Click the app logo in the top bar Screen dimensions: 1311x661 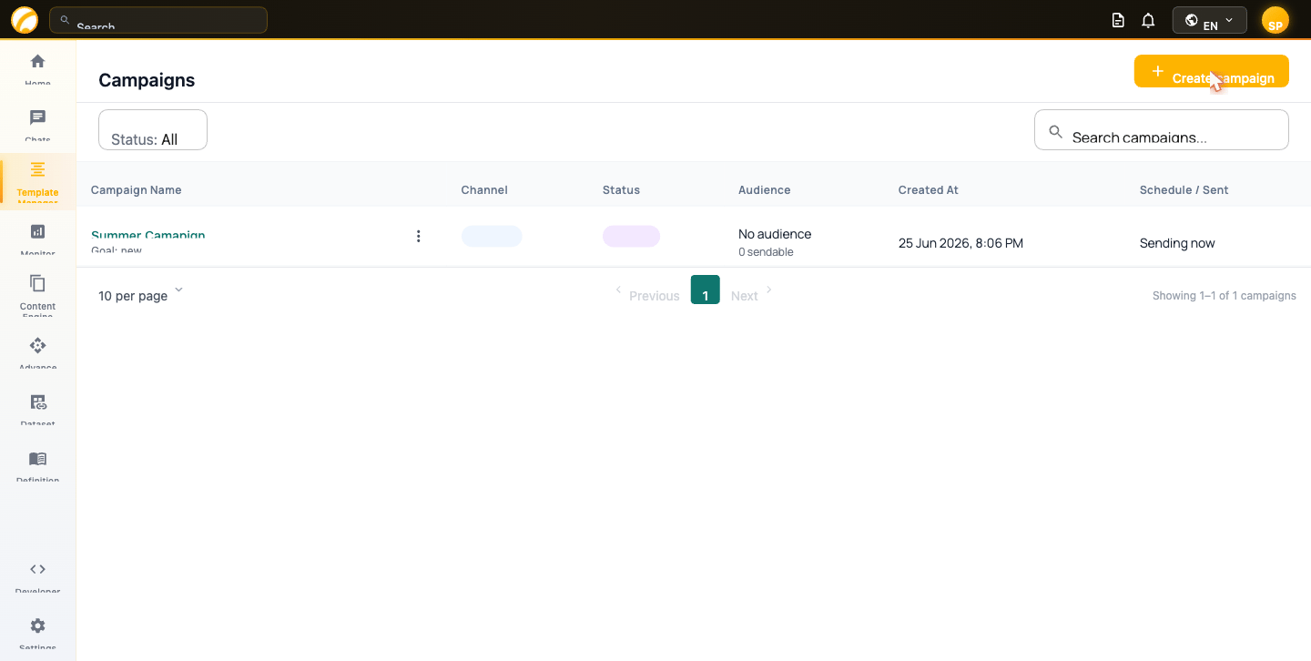[x=25, y=20]
